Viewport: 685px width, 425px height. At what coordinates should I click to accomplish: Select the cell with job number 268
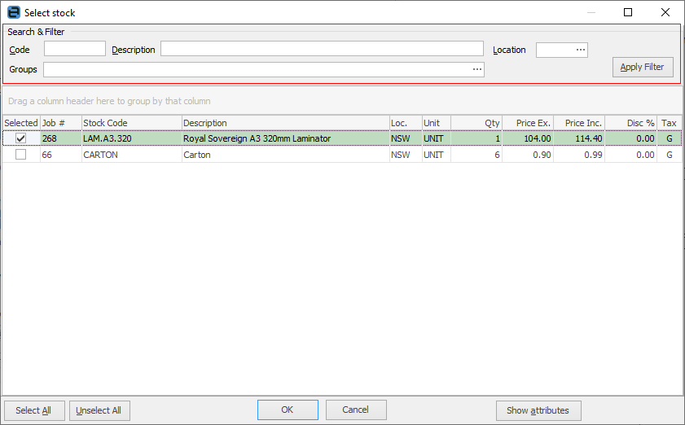click(x=61, y=138)
